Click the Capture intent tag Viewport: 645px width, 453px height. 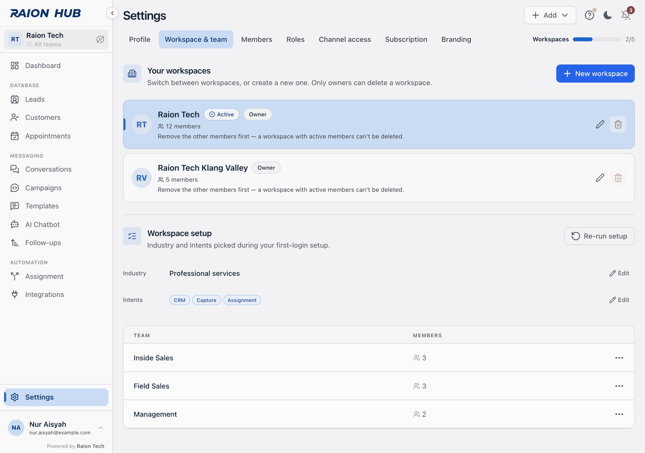point(206,300)
